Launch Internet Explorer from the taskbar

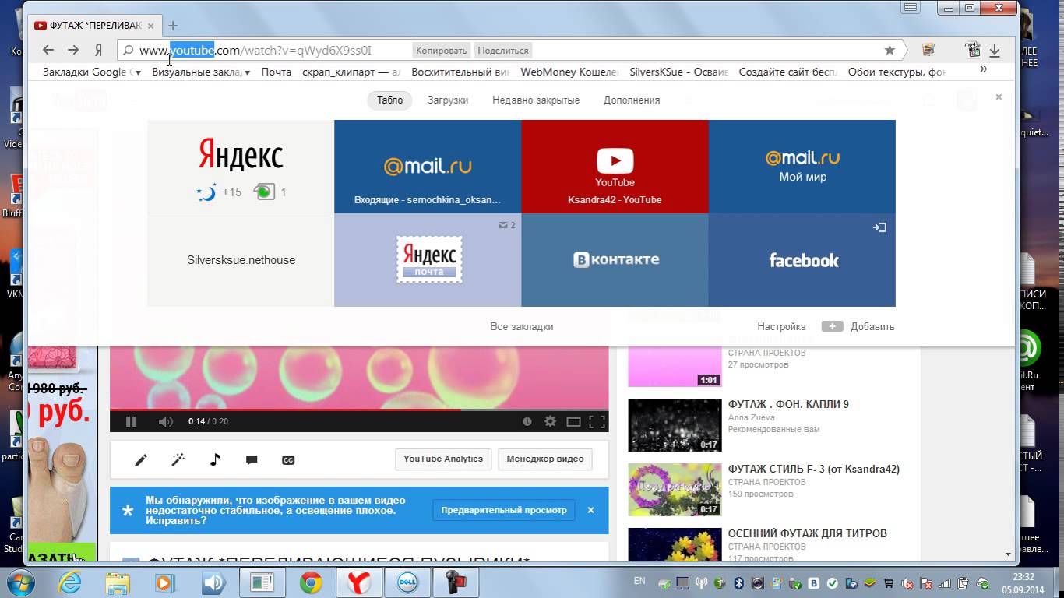click(69, 582)
